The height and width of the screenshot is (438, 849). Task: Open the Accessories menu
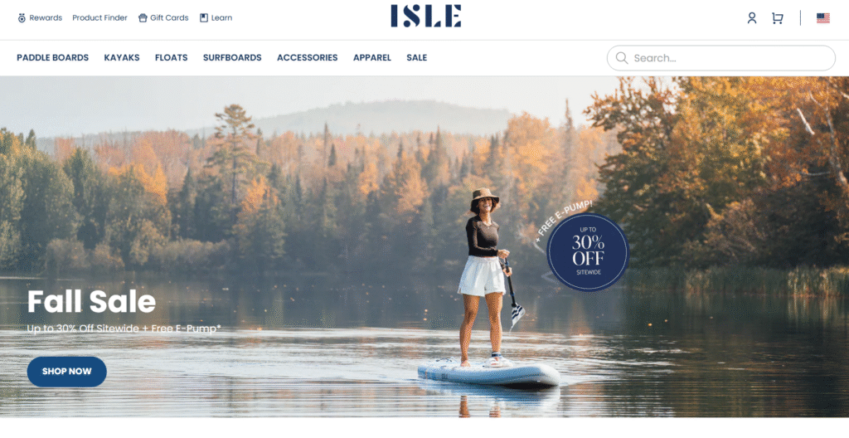(307, 57)
